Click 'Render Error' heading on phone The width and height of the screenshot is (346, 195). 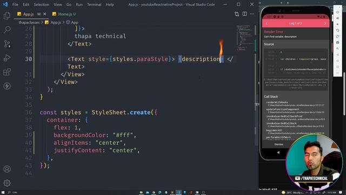pos(274,32)
